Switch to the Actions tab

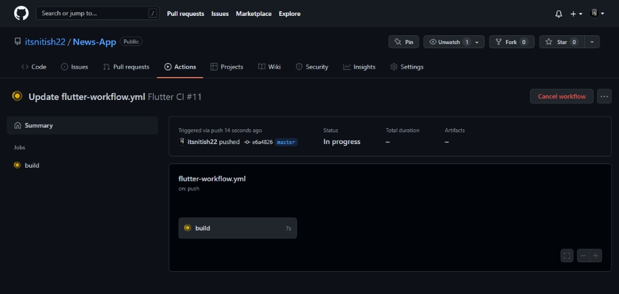(180, 67)
